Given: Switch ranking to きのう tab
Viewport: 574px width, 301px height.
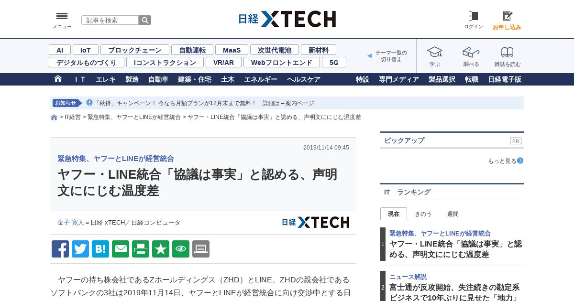Looking at the screenshot, I should coord(423,214).
